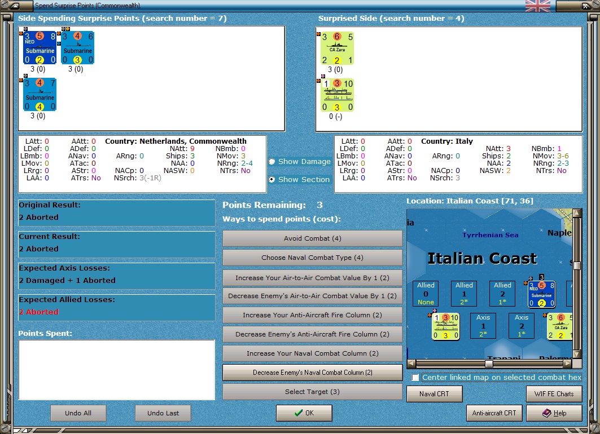
Task: Select the CA Zara cruiser counter
Action: 337,48
